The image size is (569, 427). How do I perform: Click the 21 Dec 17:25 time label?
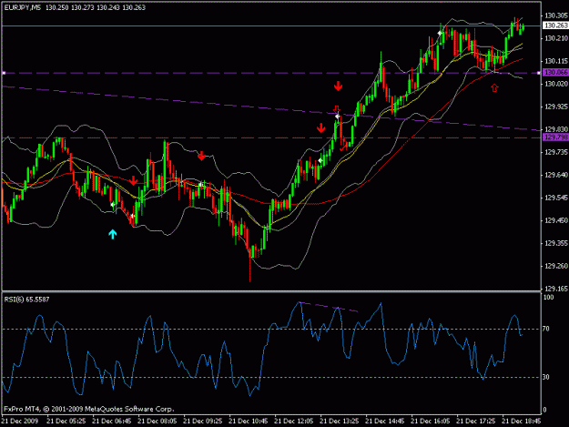tap(476, 422)
